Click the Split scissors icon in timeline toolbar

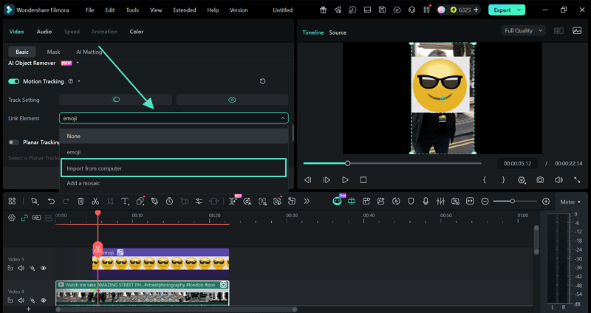coord(95,201)
